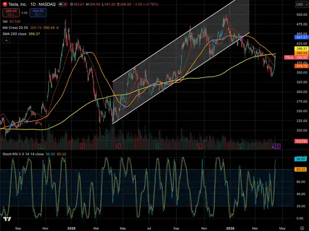Click the blue 441.27 price label
Screen dimensions: 309x231
point(301,37)
